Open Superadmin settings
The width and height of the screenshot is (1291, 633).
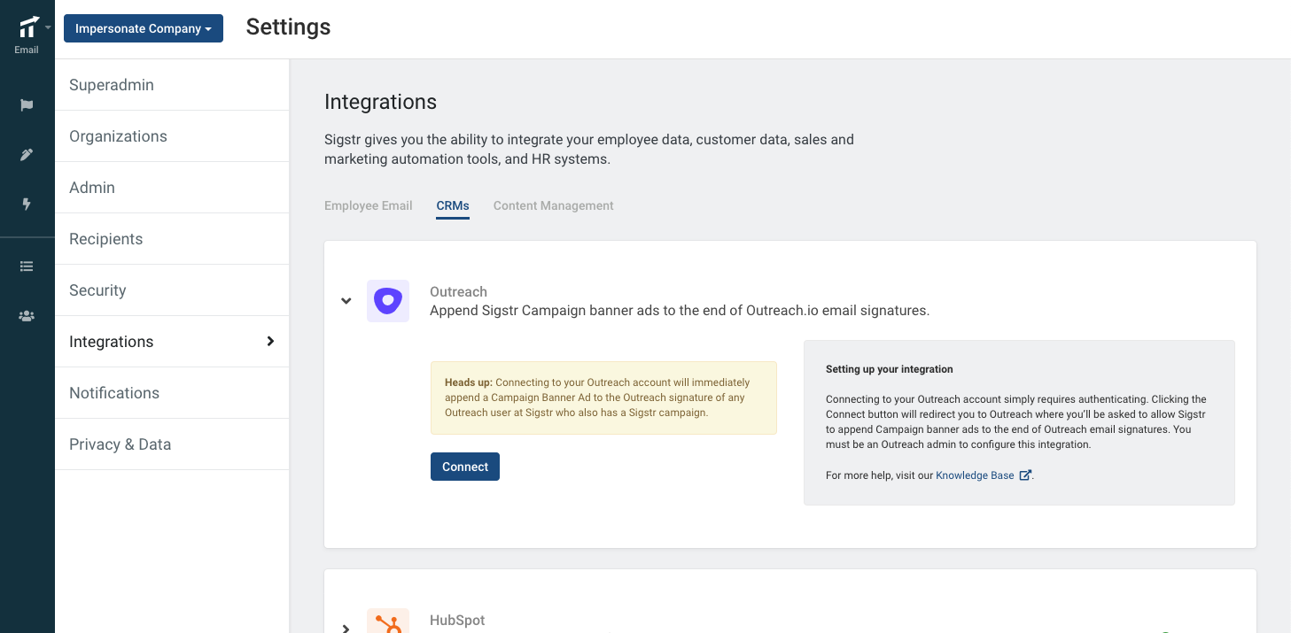(x=172, y=85)
